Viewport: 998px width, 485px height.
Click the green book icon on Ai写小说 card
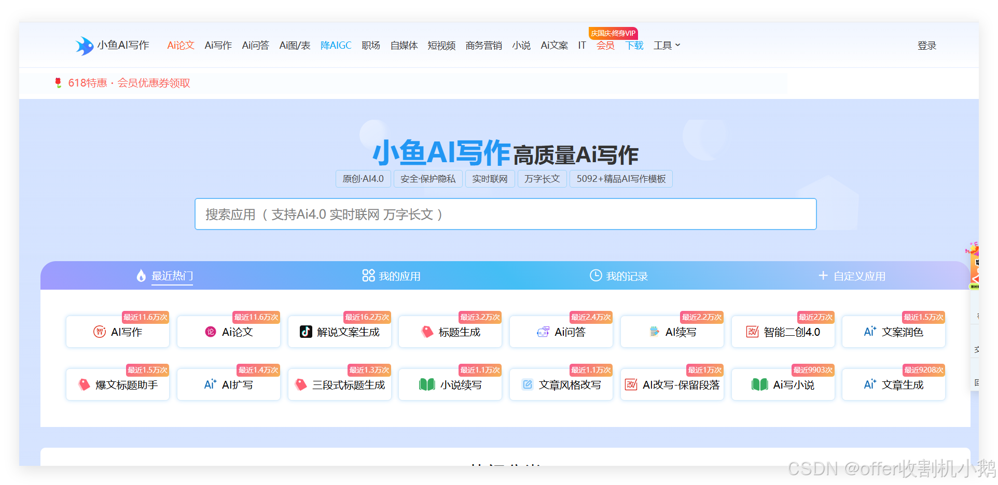[760, 384]
